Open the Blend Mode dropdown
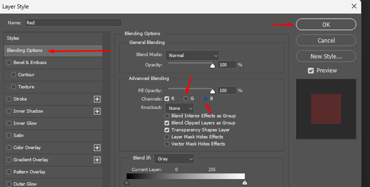370x187 pixels. click(x=192, y=56)
